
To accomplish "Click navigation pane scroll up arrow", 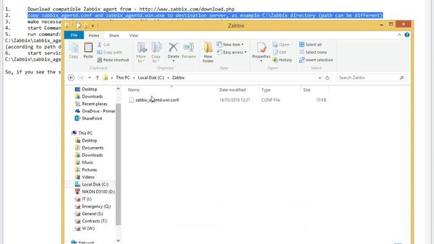I will click(118, 89).
